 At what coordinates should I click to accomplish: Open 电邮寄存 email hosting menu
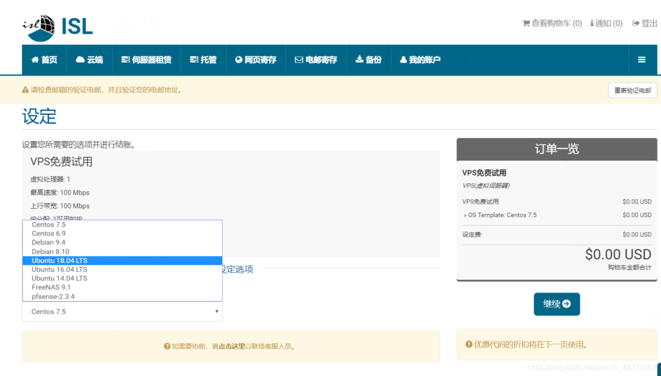point(316,60)
